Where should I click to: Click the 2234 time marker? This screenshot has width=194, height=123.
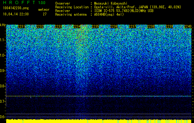[77, 26]
